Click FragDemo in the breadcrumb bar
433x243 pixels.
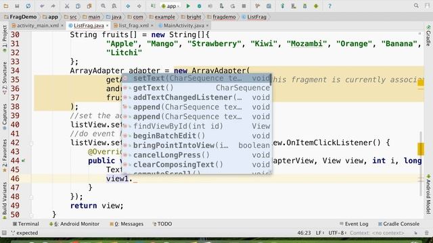(20, 17)
